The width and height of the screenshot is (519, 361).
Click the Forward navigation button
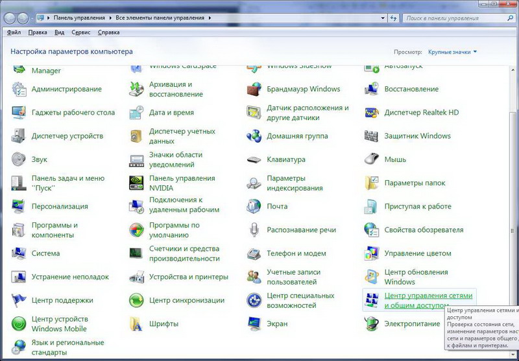23,18
